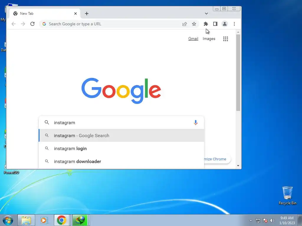
Task: Open Action Center flag icon
Action: (265, 220)
